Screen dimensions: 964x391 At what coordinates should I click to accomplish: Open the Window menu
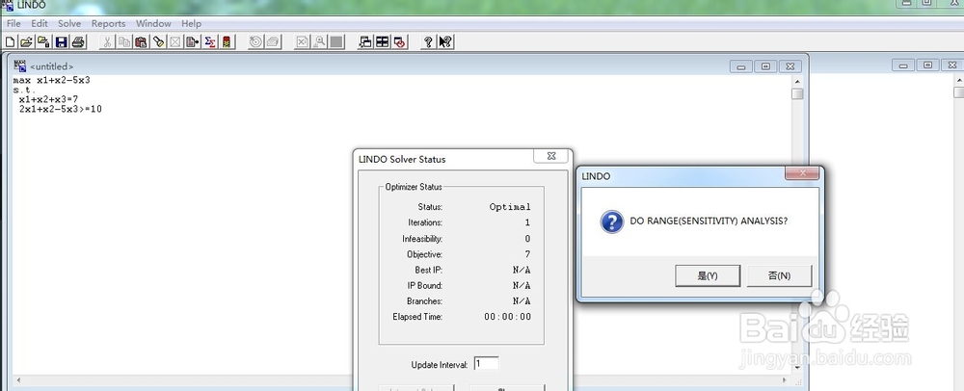pyautogui.click(x=153, y=23)
